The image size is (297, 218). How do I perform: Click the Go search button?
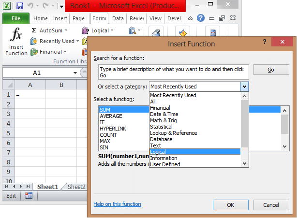pyautogui.click(x=271, y=70)
